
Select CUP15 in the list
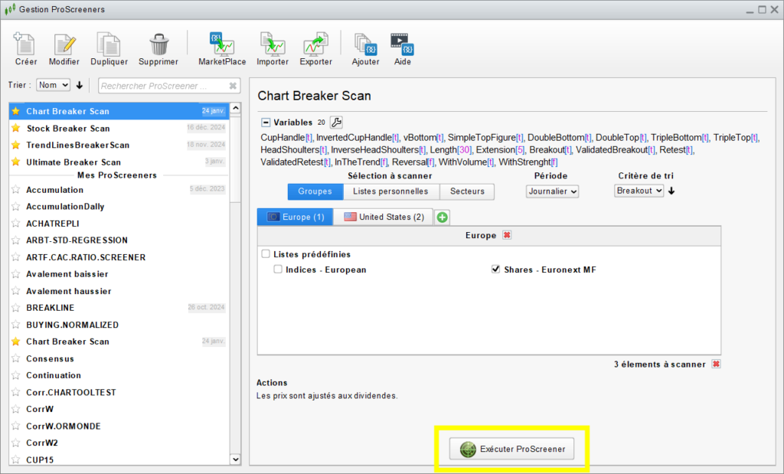(119, 459)
